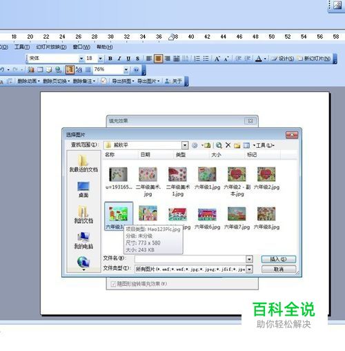345x351 pixels.
Task: Open the Window (窗口) menu
Action: pyautogui.click(x=81, y=47)
